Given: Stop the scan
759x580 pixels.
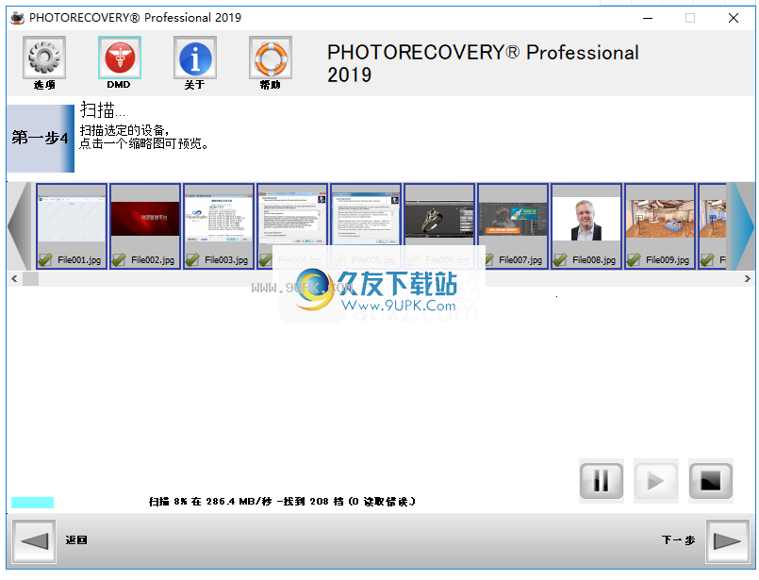Looking at the screenshot, I should [x=711, y=481].
